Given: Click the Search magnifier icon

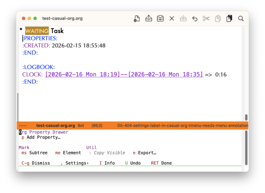Looking at the screenshot, I should [241, 19].
